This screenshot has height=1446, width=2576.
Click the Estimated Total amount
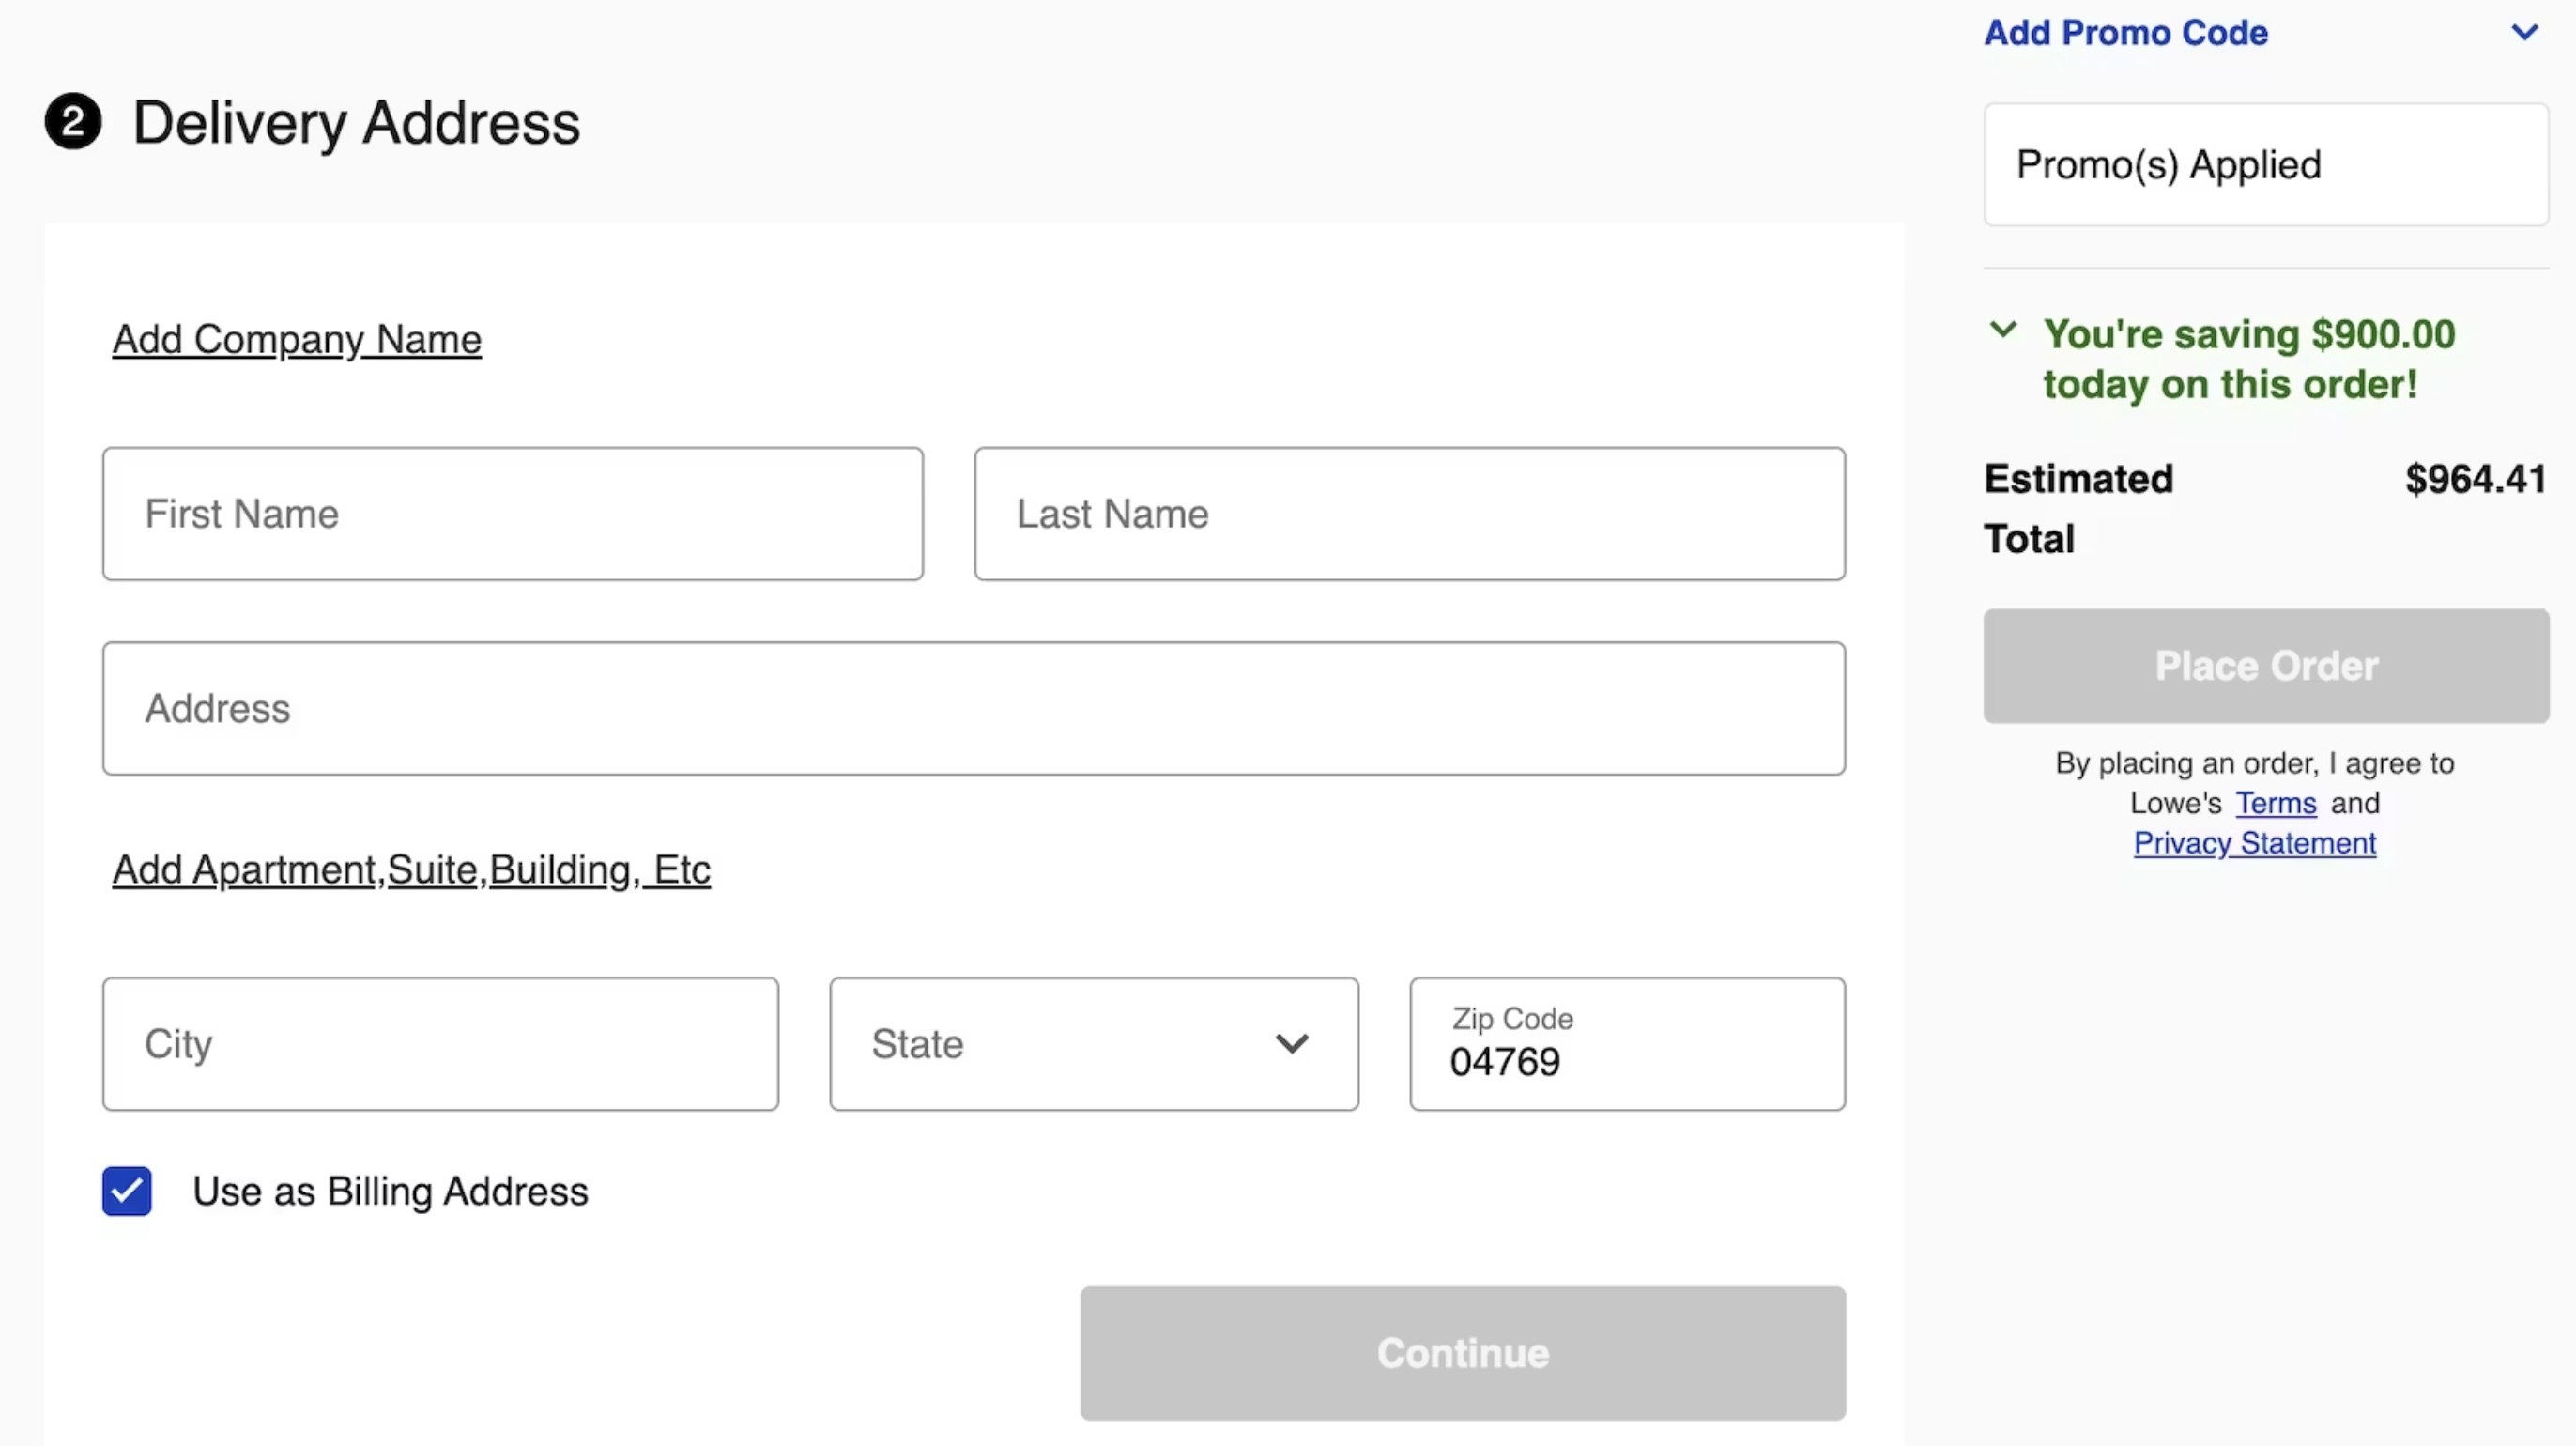(2474, 478)
